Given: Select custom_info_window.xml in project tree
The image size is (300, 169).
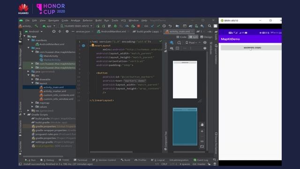Looking at the screenshot, I should coord(56,99).
